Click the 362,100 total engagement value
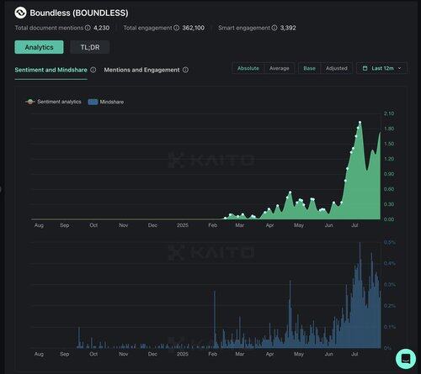Image resolution: width=421 pixels, height=374 pixels. pos(194,28)
